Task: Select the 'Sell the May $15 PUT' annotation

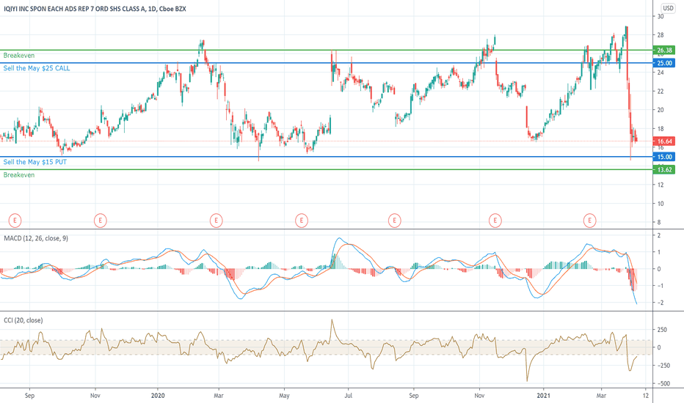Action: (35, 162)
